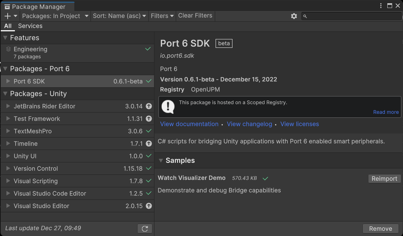This screenshot has width=403, height=236.
Task: Open the Filters dropdown
Action: click(162, 16)
